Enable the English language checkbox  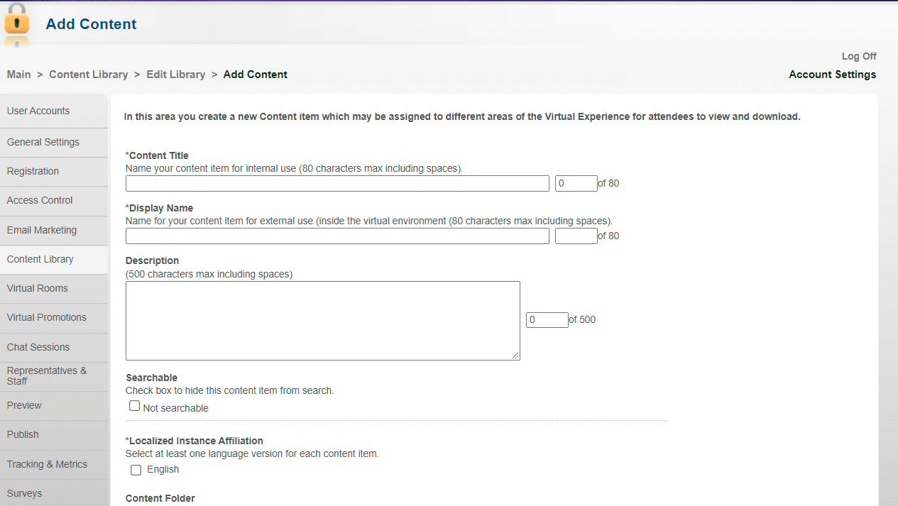(136, 470)
